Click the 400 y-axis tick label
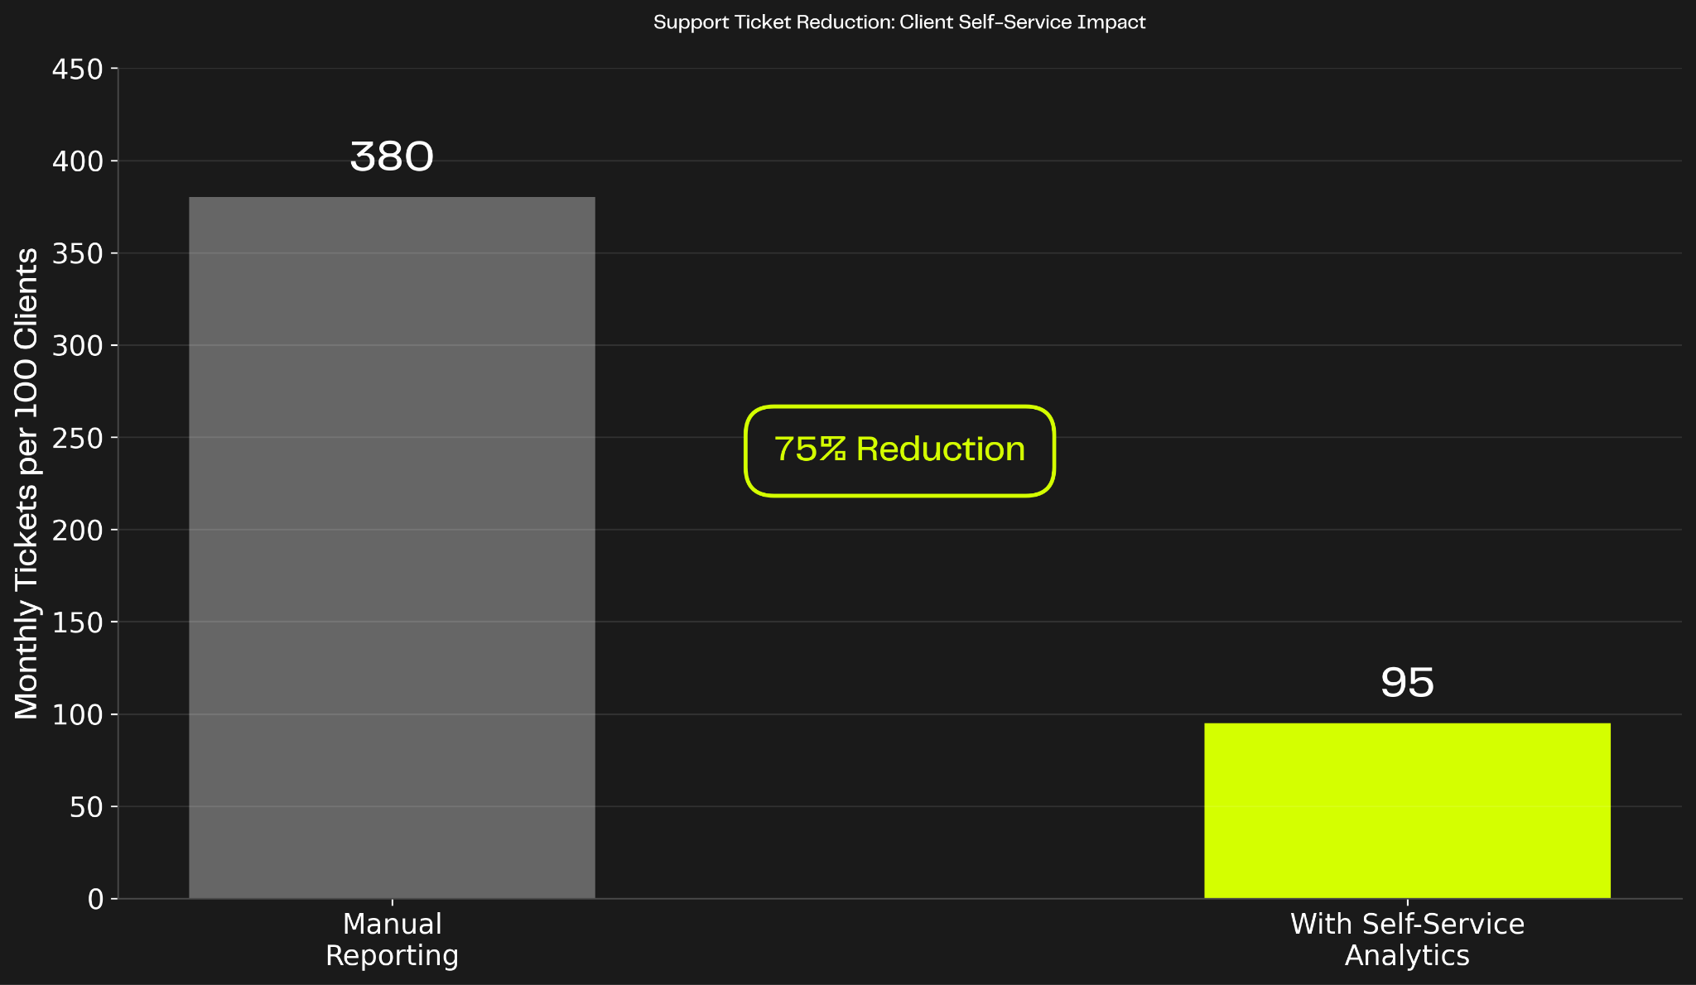1696x985 pixels. (x=77, y=161)
